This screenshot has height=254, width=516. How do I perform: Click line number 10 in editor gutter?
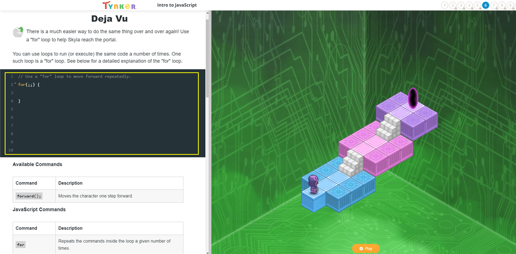pyautogui.click(x=10, y=150)
